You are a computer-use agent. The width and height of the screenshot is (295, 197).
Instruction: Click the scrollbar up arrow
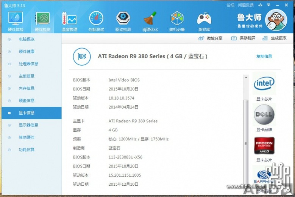(246, 77)
